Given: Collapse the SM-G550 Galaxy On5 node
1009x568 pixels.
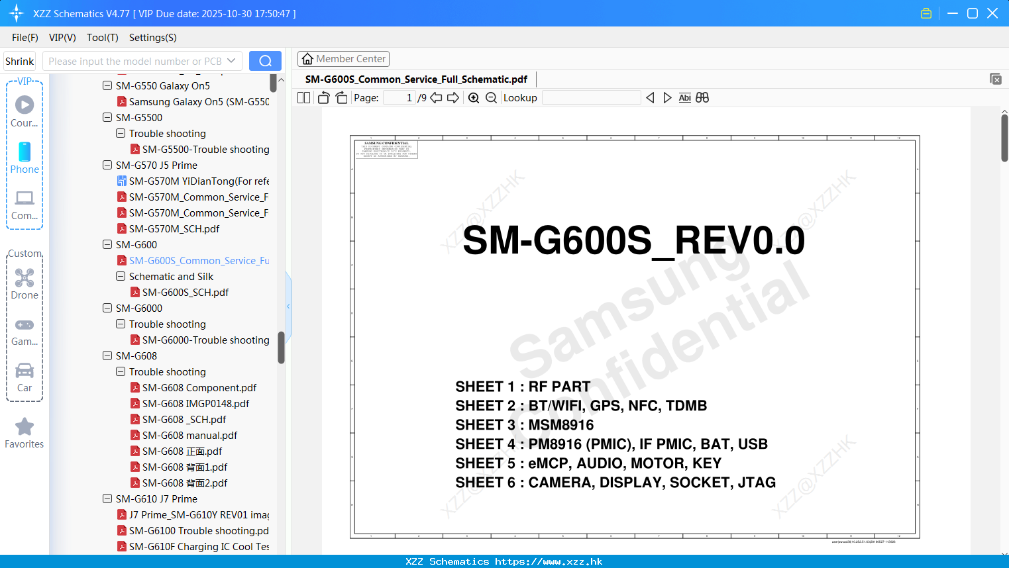Looking at the screenshot, I should coord(107,85).
